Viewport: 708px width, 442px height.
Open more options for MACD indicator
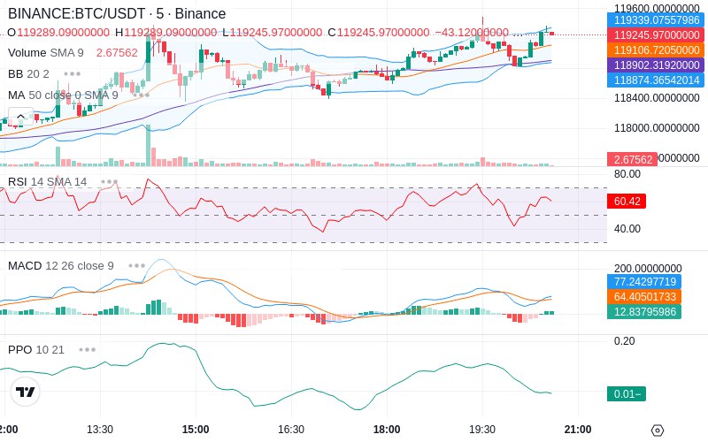click(x=137, y=266)
